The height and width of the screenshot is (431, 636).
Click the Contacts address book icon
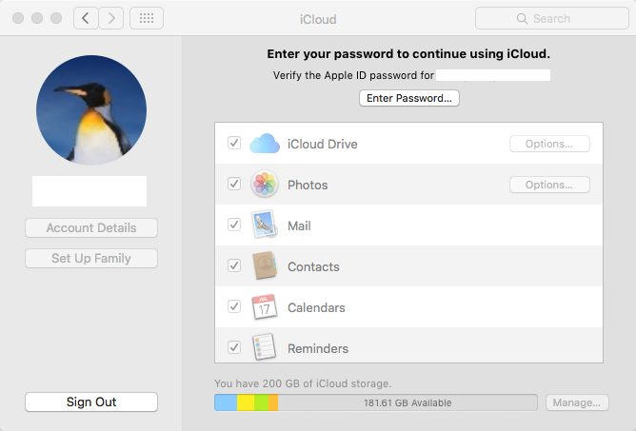click(265, 265)
